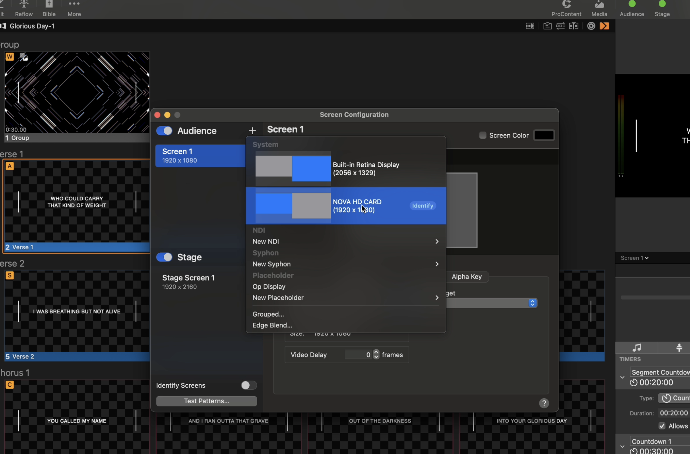Image resolution: width=690 pixels, height=454 pixels.
Task: Switch to the audio music-note tab
Action: [637, 348]
